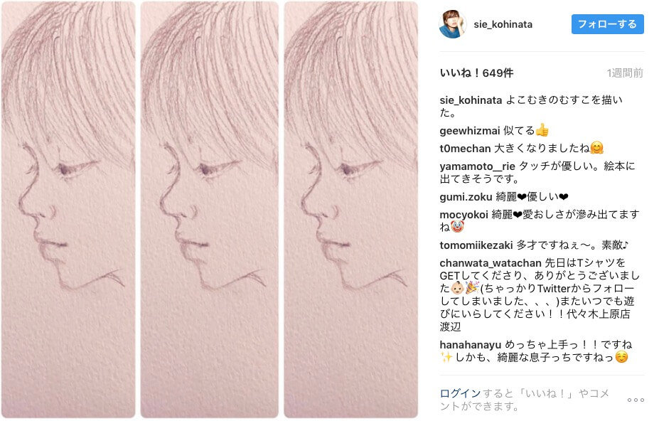
Task: Open sie_kohinata username in the header
Action: click(503, 24)
